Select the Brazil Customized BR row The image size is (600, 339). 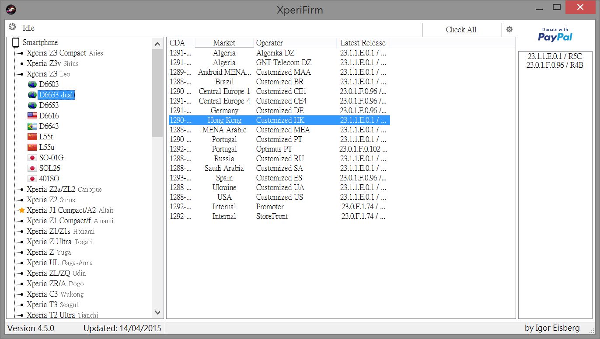click(279, 82)
